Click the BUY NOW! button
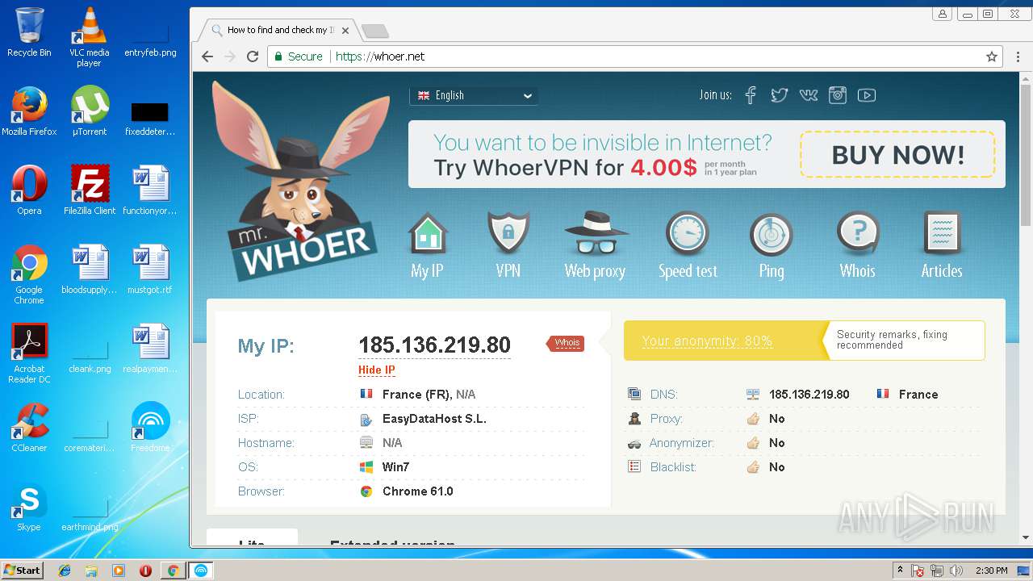This screenshot has height=581, width=1033. [897, 154]
